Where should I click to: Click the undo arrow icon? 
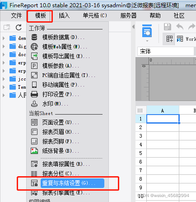click(180, 27)
